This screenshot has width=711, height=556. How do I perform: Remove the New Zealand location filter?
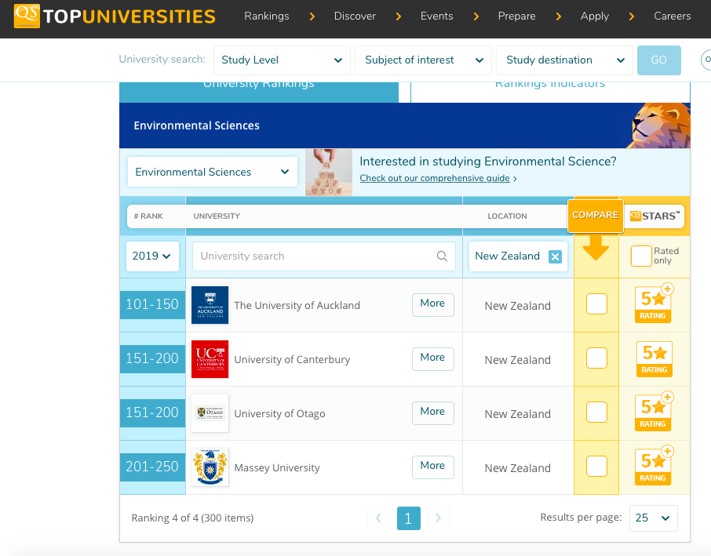[555, 256]
